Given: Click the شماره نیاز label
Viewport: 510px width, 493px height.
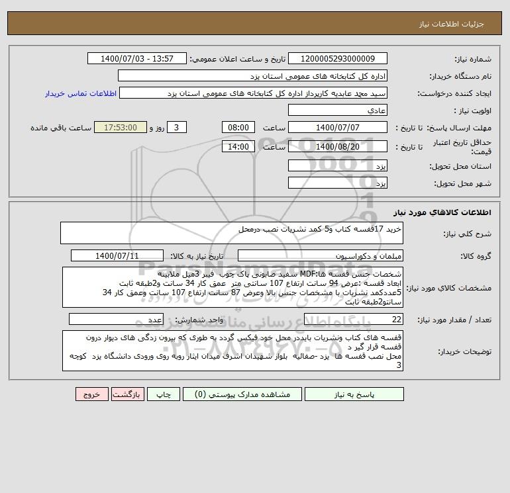Looking at the screenshot, I should [473, 59].
